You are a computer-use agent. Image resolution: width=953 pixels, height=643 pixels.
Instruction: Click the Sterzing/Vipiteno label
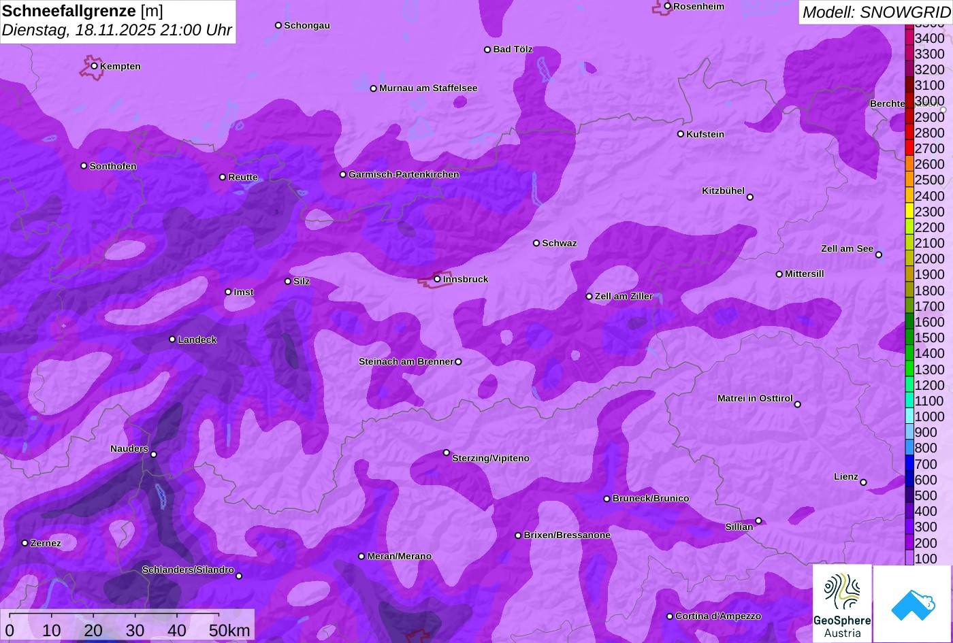pos(491,459)
